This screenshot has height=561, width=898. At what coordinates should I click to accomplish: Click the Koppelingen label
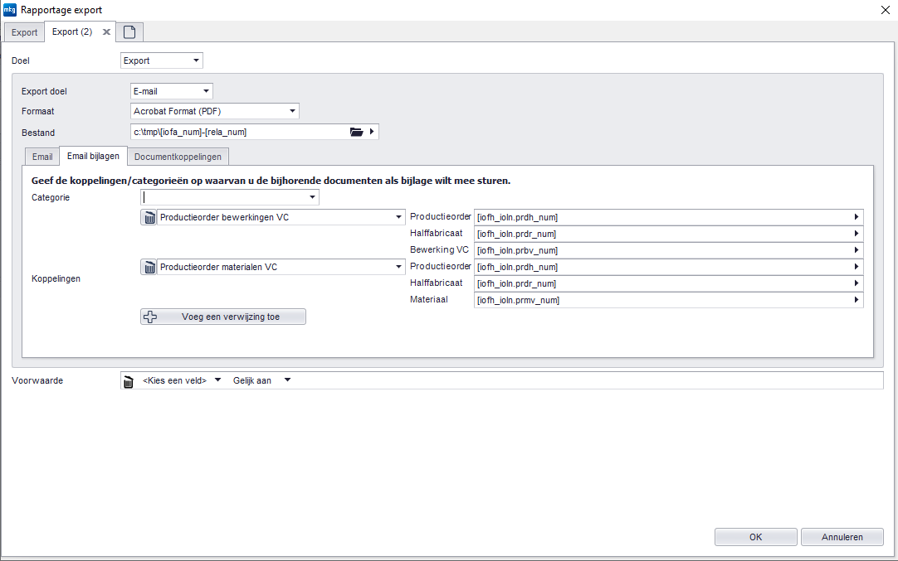click(x=56, y=279)
